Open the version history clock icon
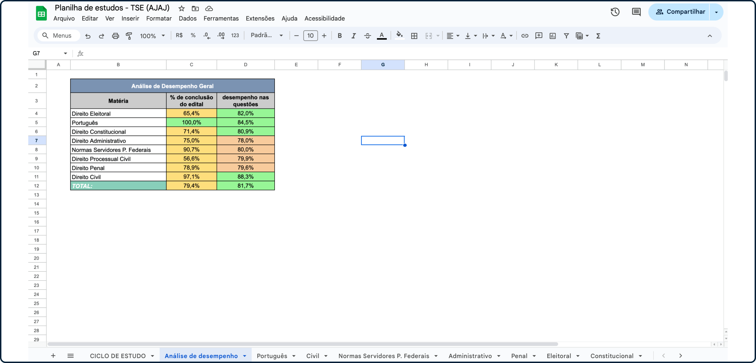The width and height of the screenshot is (756, 363). click(x=615, y=12)
